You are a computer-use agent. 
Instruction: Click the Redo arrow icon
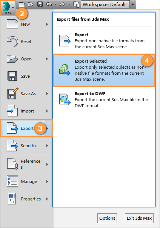(63, 4)
